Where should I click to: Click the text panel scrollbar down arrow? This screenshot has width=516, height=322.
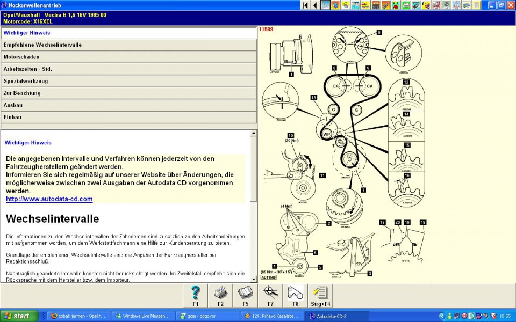tap(253, 279)
